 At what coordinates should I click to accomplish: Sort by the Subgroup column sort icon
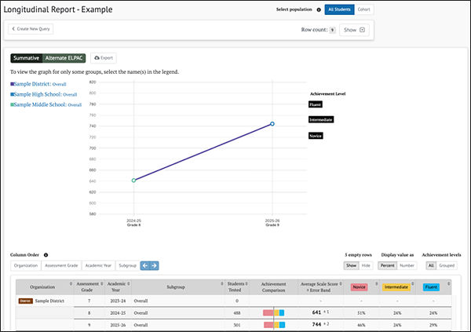click(222, 284)
